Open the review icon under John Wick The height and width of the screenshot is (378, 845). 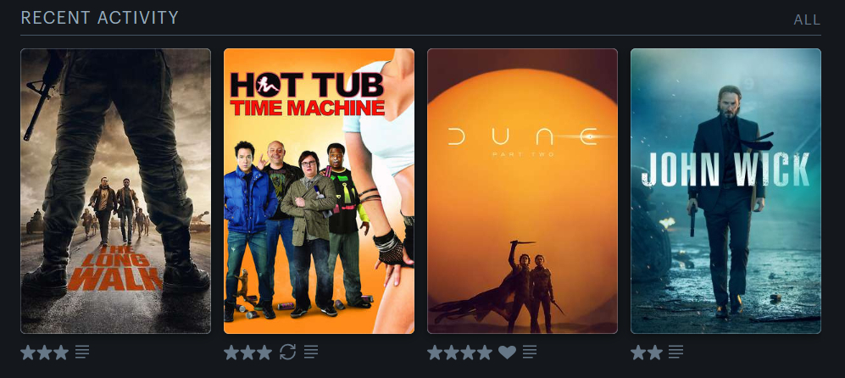pyautogui.click(x=675, y=352)
